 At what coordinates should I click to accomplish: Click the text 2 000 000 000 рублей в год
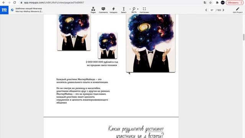pos(102,62)
